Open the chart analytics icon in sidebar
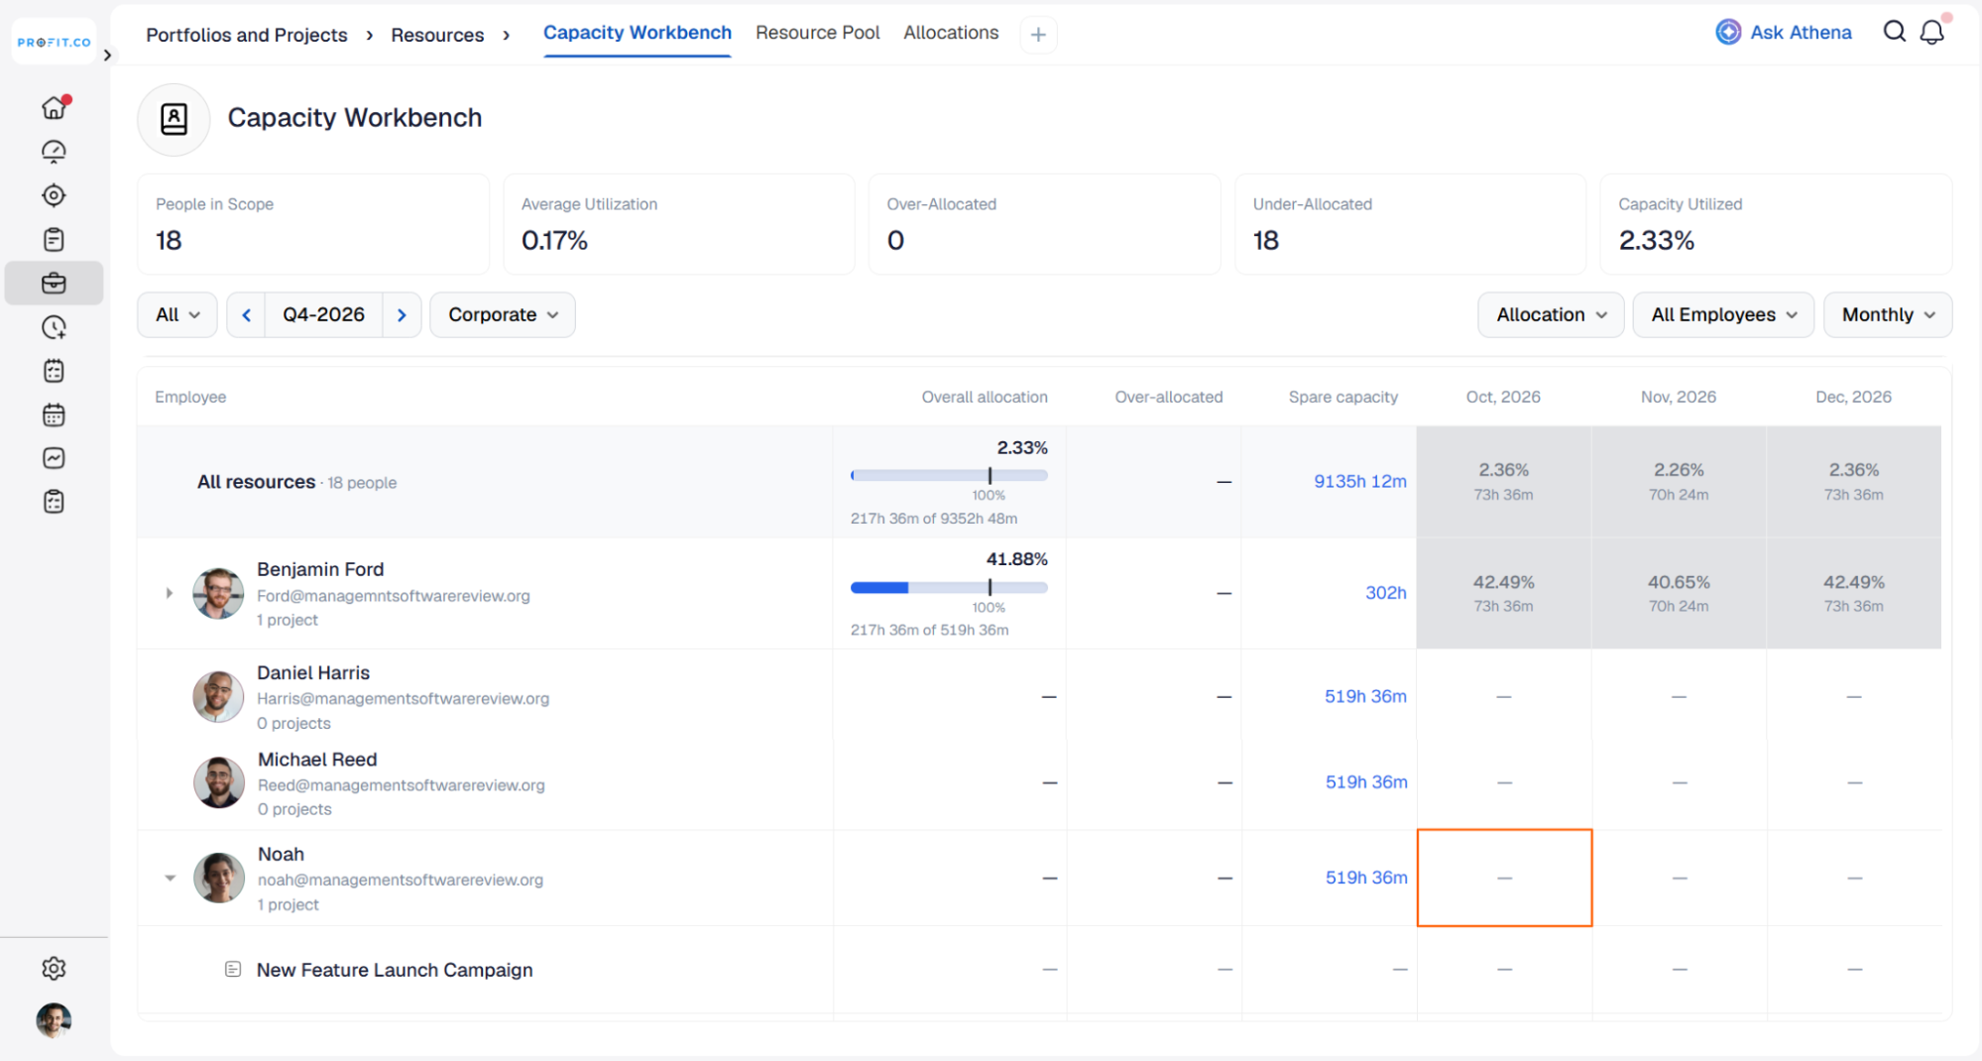The width and height of the screenshot is (1982, 1061). 55,458
